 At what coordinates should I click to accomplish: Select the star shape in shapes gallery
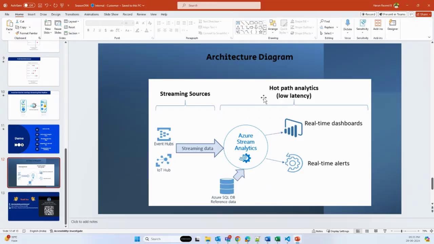(260, 32)
